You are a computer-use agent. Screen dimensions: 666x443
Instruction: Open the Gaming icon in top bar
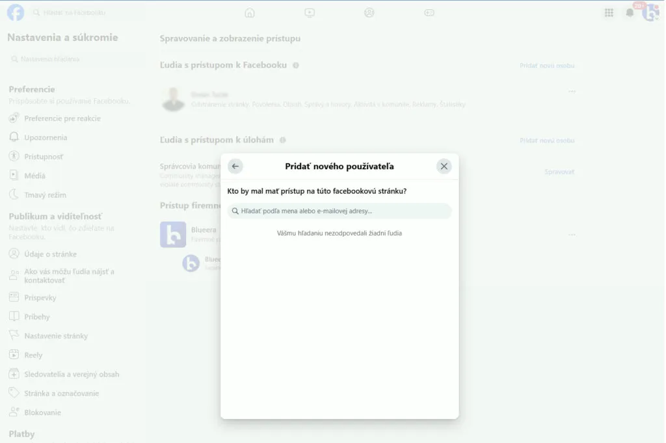click(429, 12)
